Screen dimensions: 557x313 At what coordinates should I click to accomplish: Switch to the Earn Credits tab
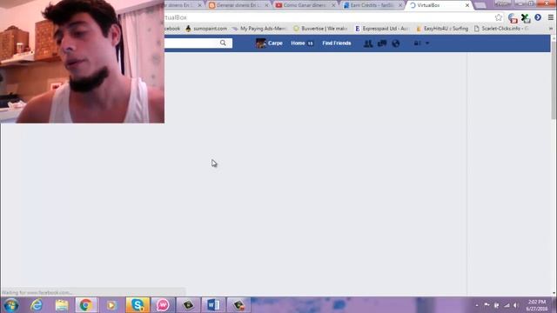(372, 5)
